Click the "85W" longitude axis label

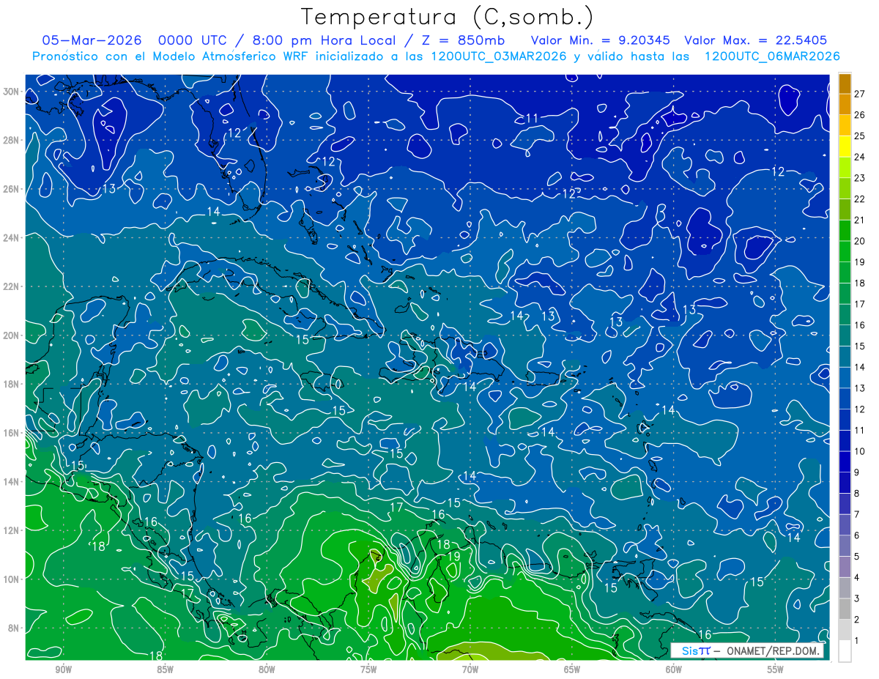(165, 669)
